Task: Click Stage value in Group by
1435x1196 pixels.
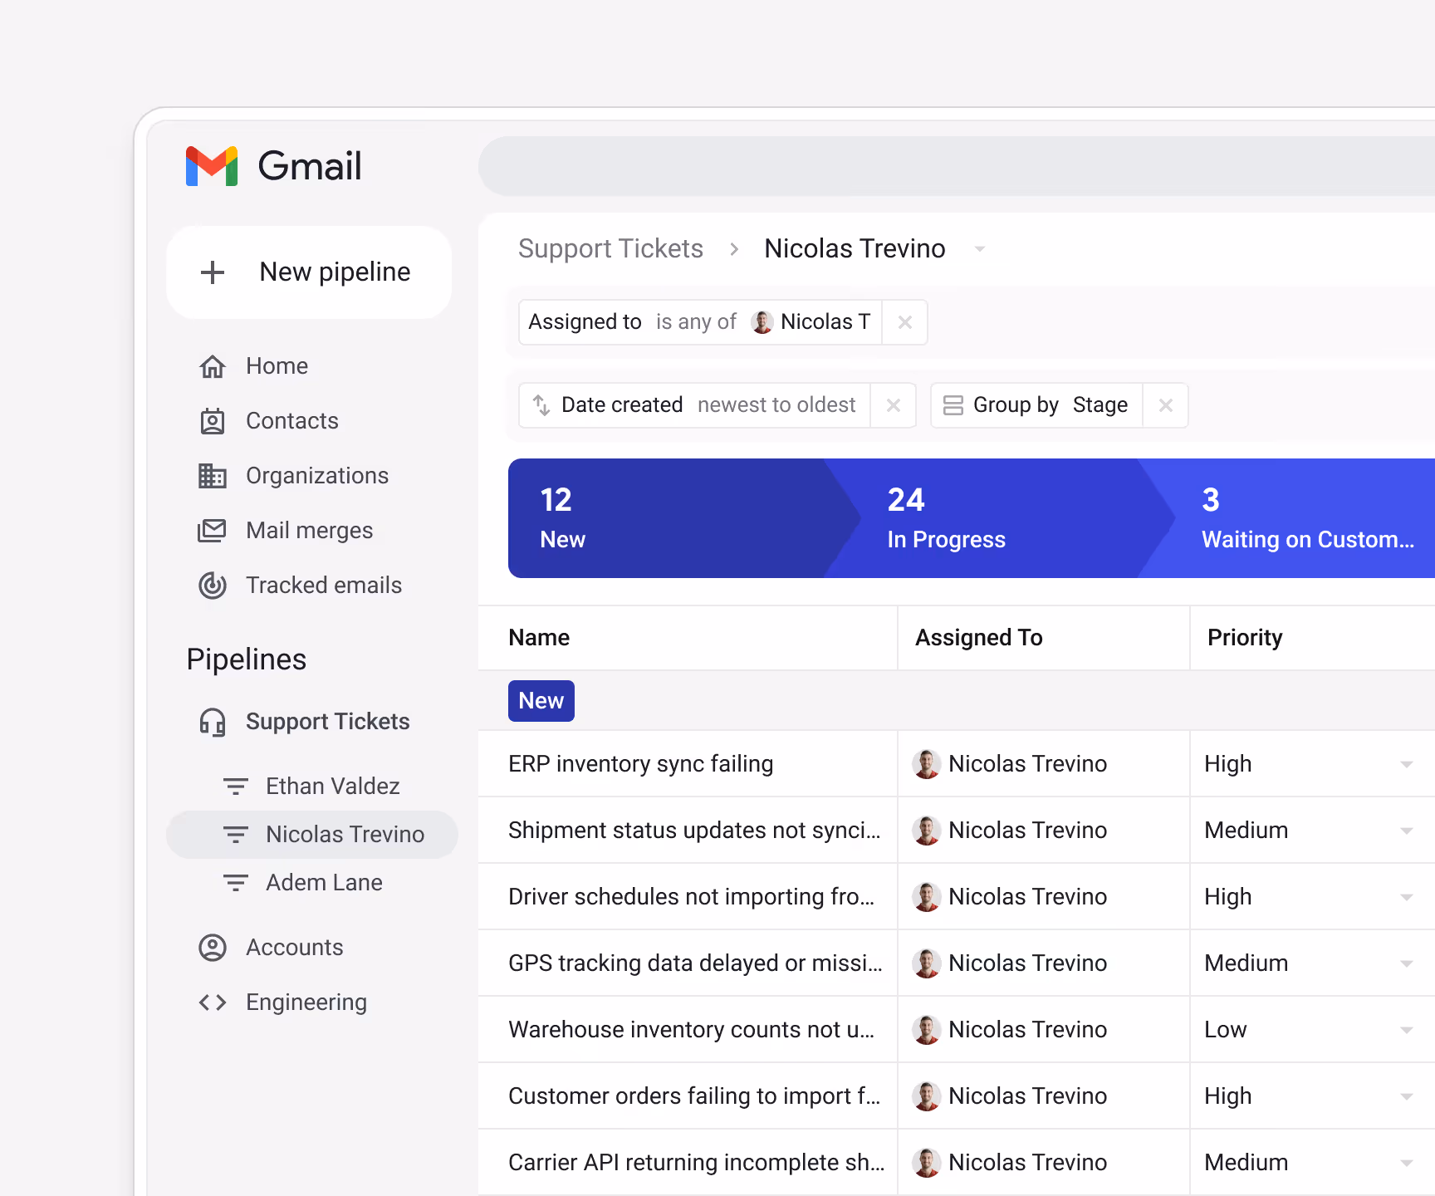Action: (x=1100, y=405)
